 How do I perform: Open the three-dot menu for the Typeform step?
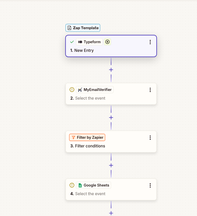coord(150,42)
